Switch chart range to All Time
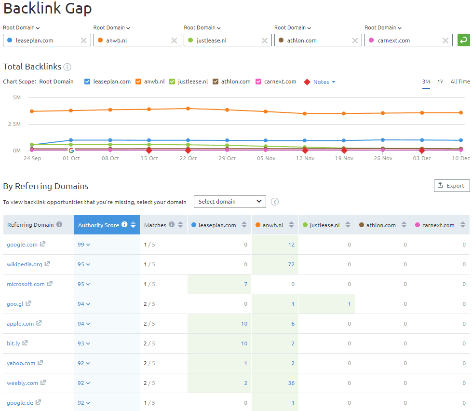This screenshot has width=472, height=411. point(460,82)
